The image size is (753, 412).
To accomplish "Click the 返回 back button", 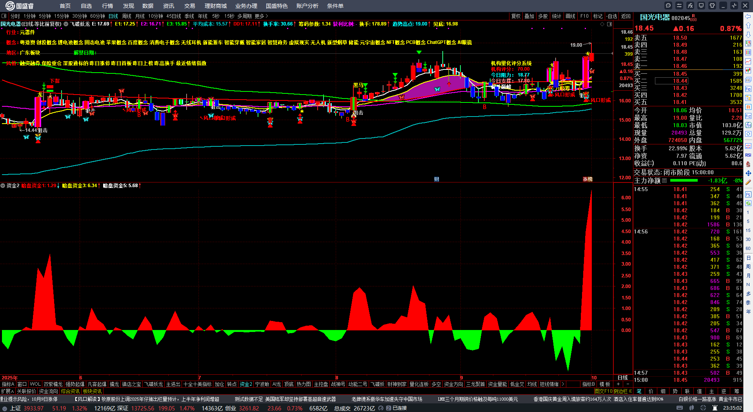I will point(626,16).
